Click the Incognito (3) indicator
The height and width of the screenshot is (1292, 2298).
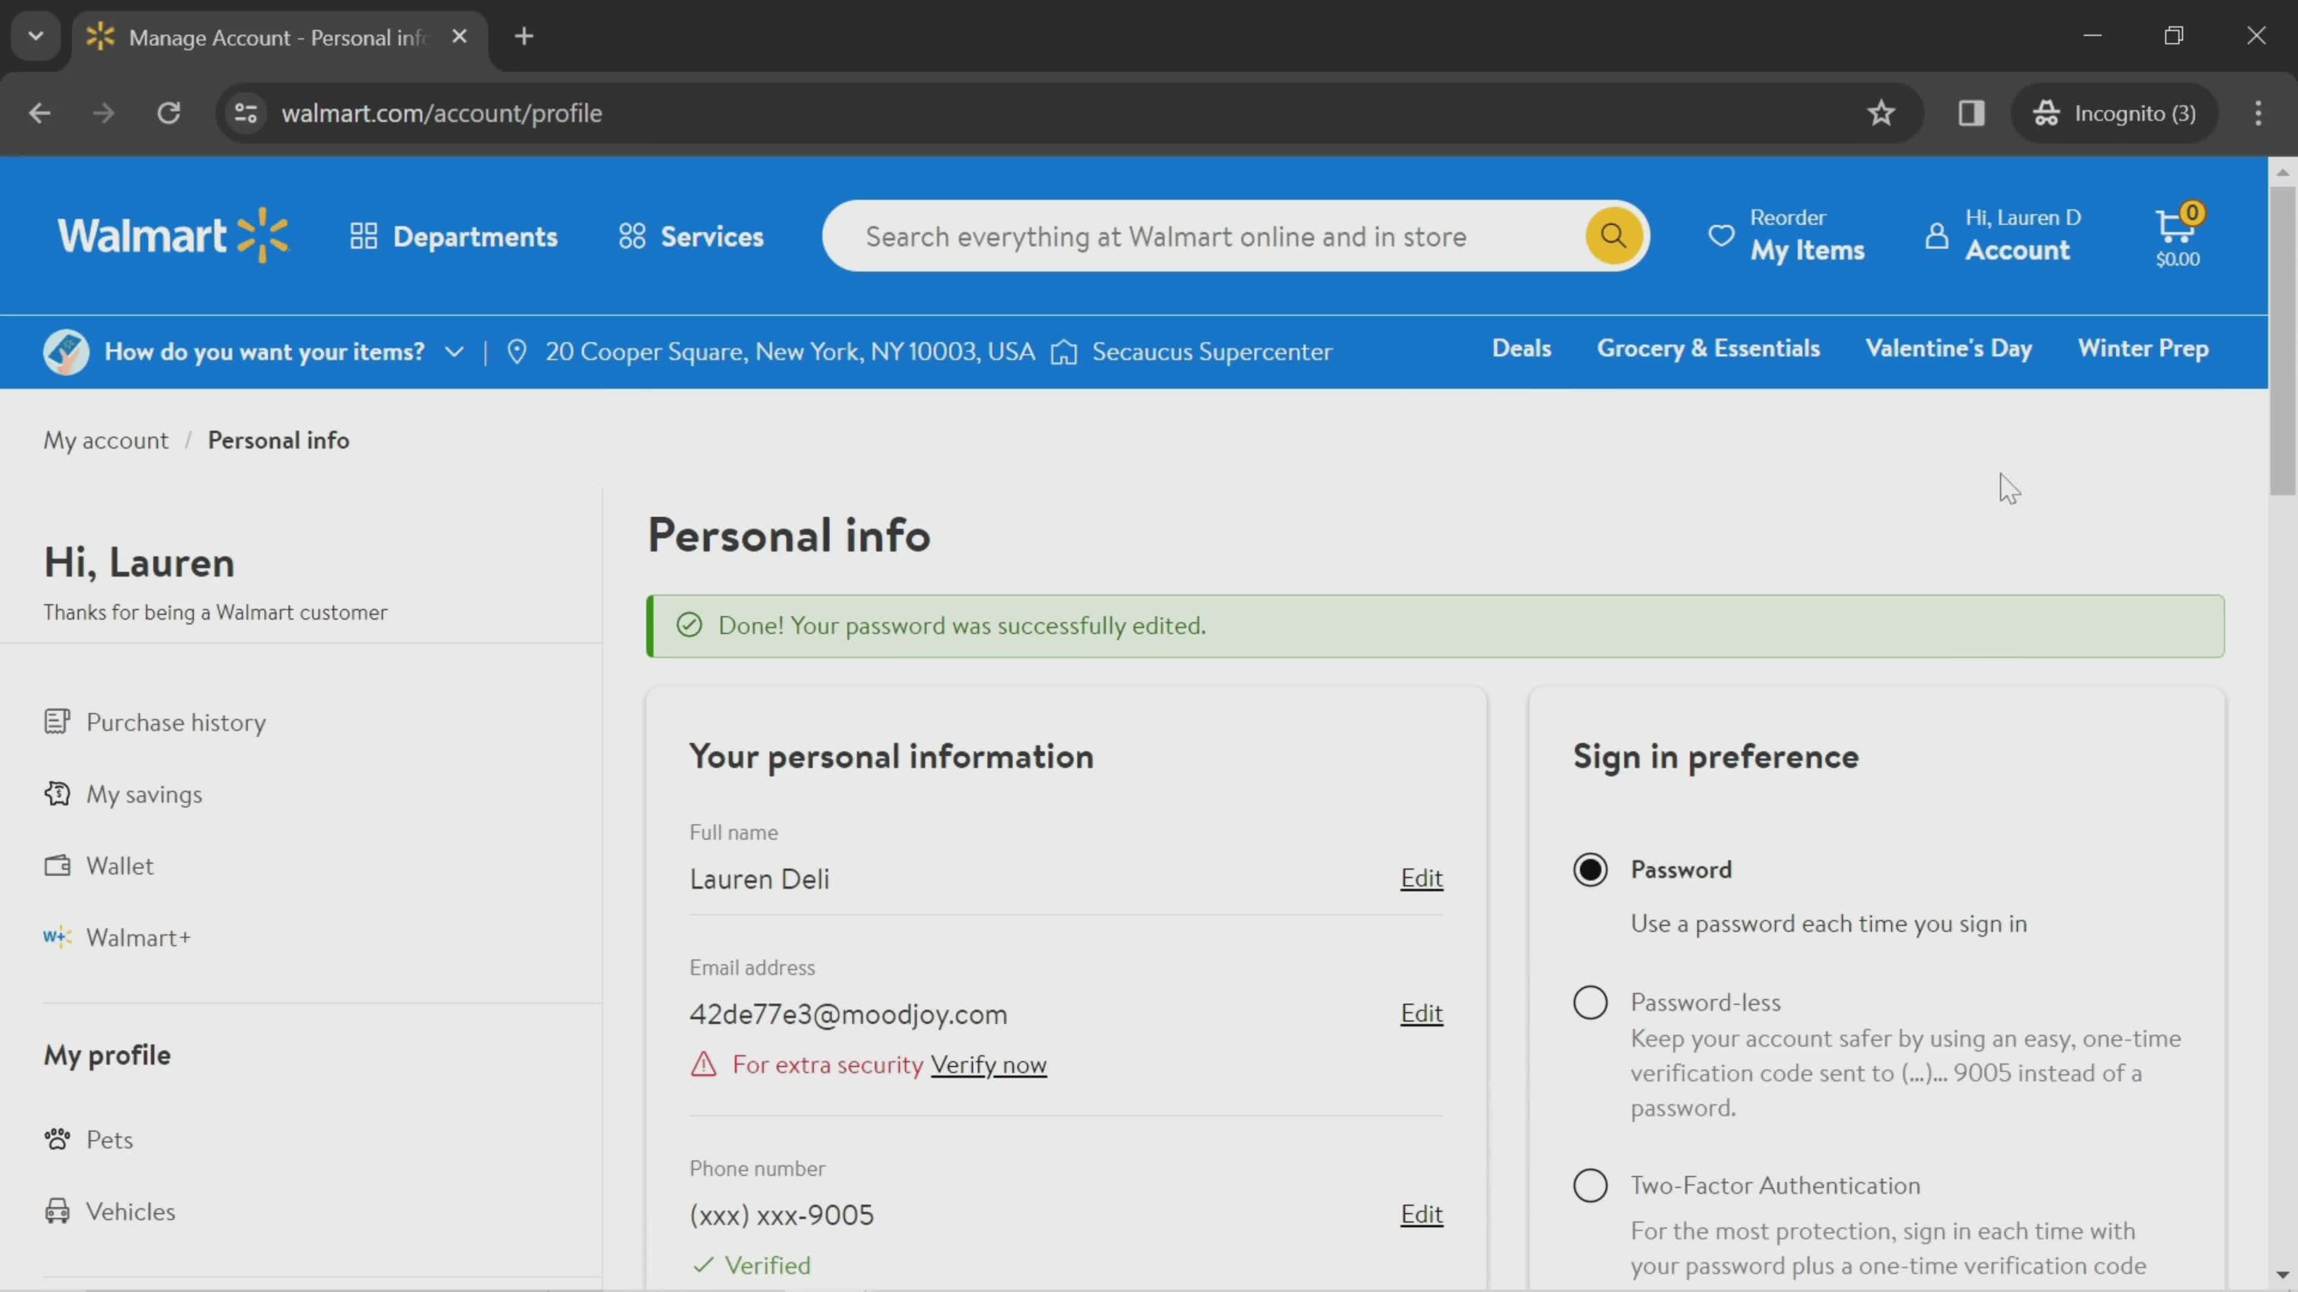pos(2114,113)
